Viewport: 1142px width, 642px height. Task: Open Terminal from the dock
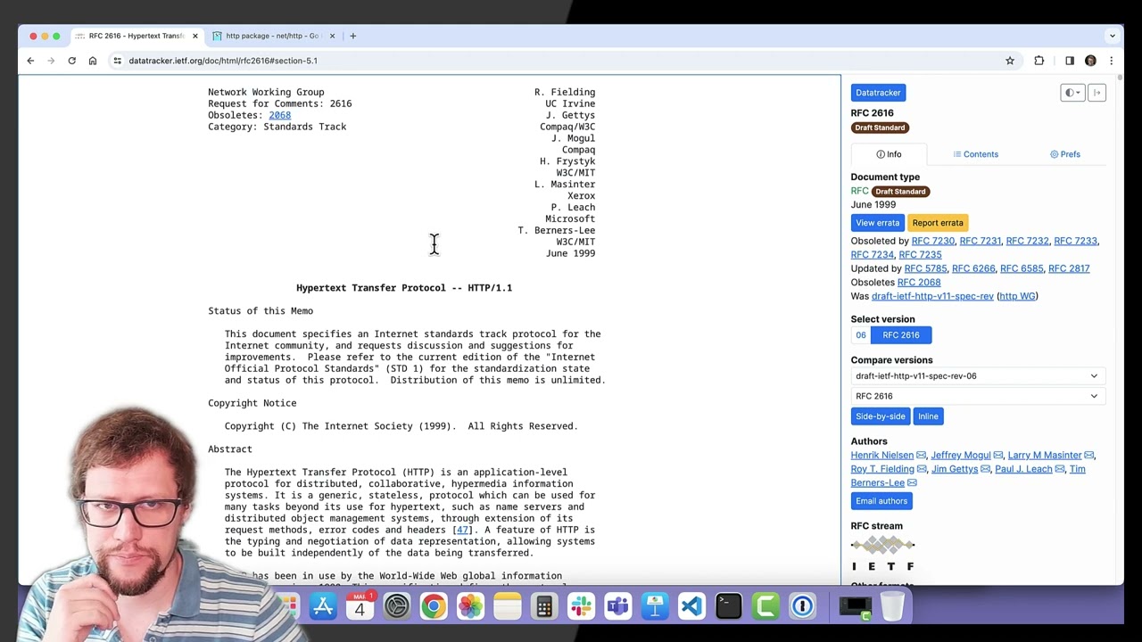(728, 607)
